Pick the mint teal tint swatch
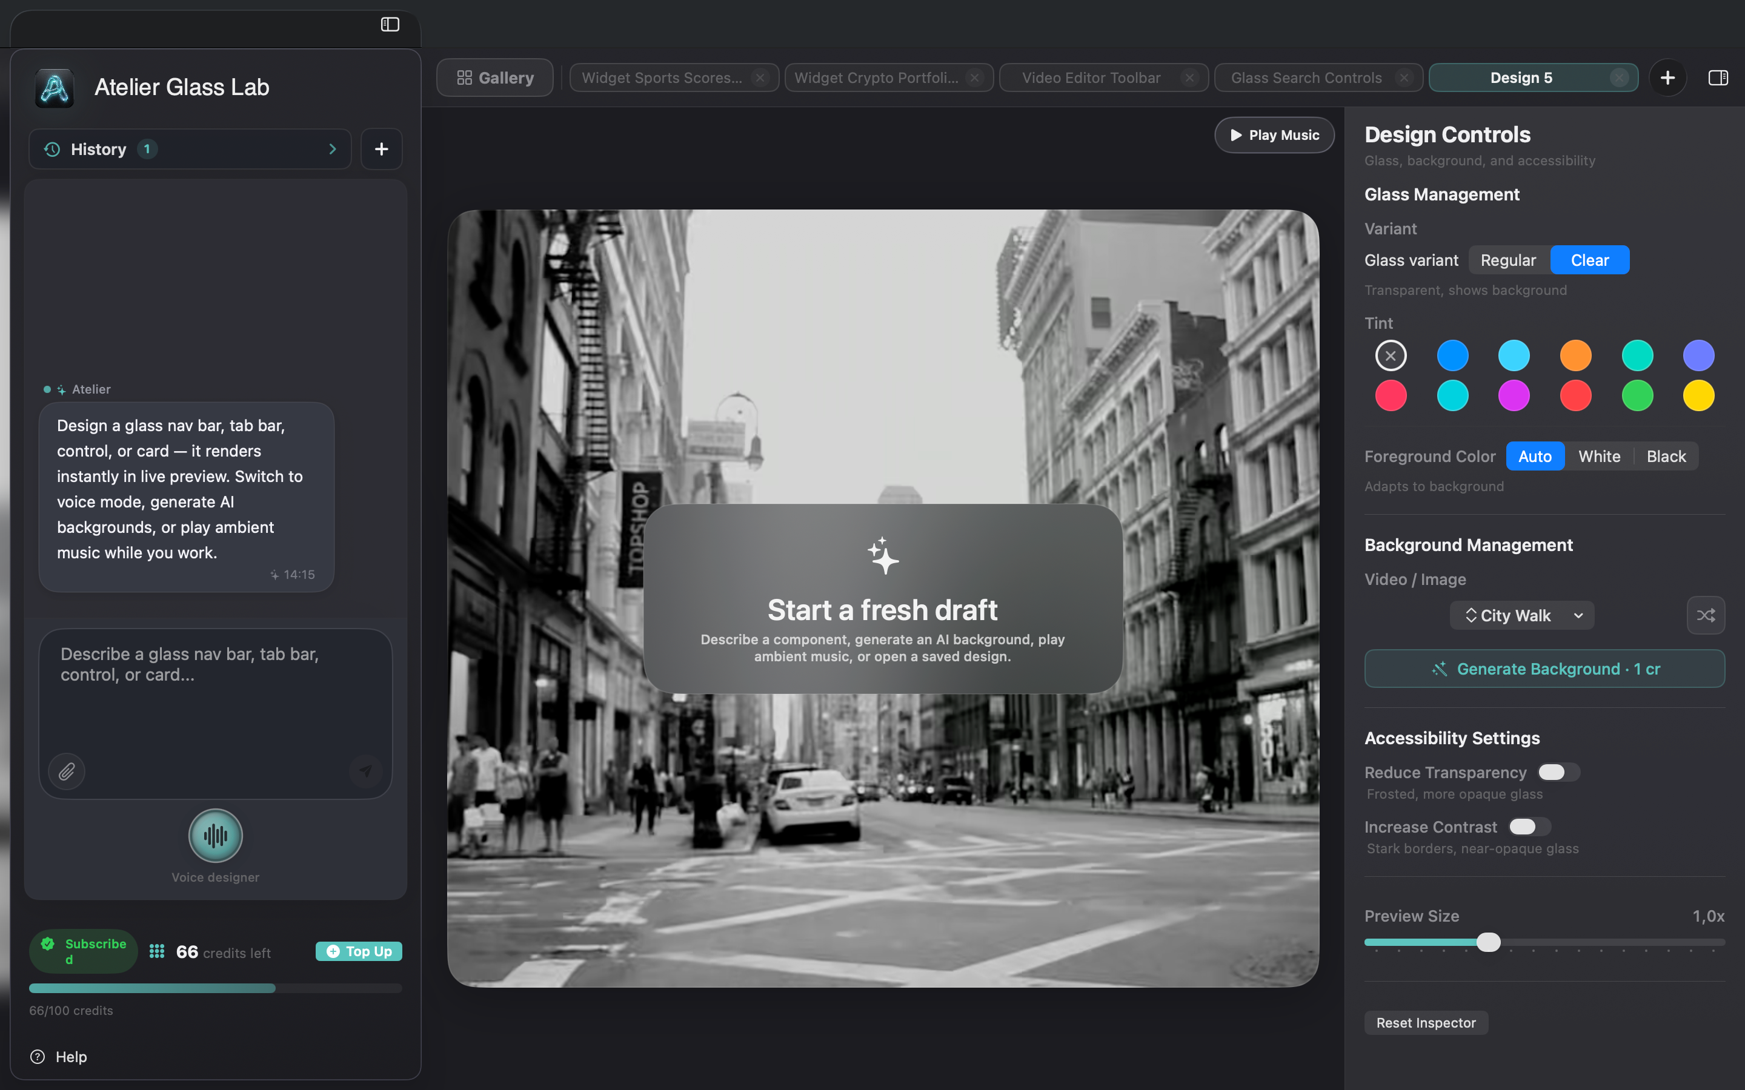 coord(1637,355)
